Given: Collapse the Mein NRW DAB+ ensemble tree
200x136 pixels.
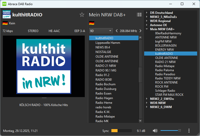Looking at the screenshot, I should (x=147, y=29).
